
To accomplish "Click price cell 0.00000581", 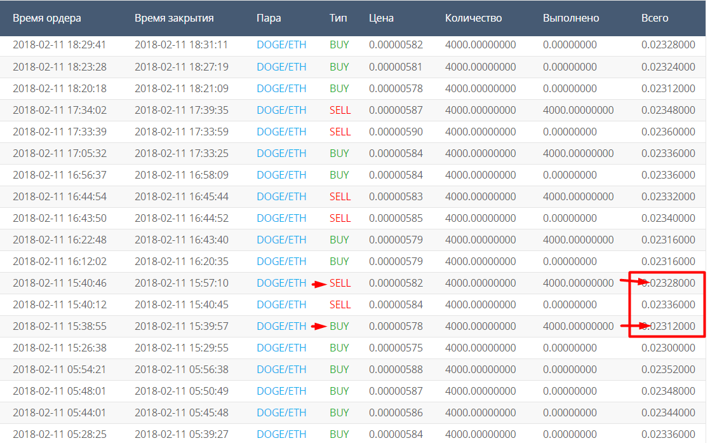I will click(396, 67).
